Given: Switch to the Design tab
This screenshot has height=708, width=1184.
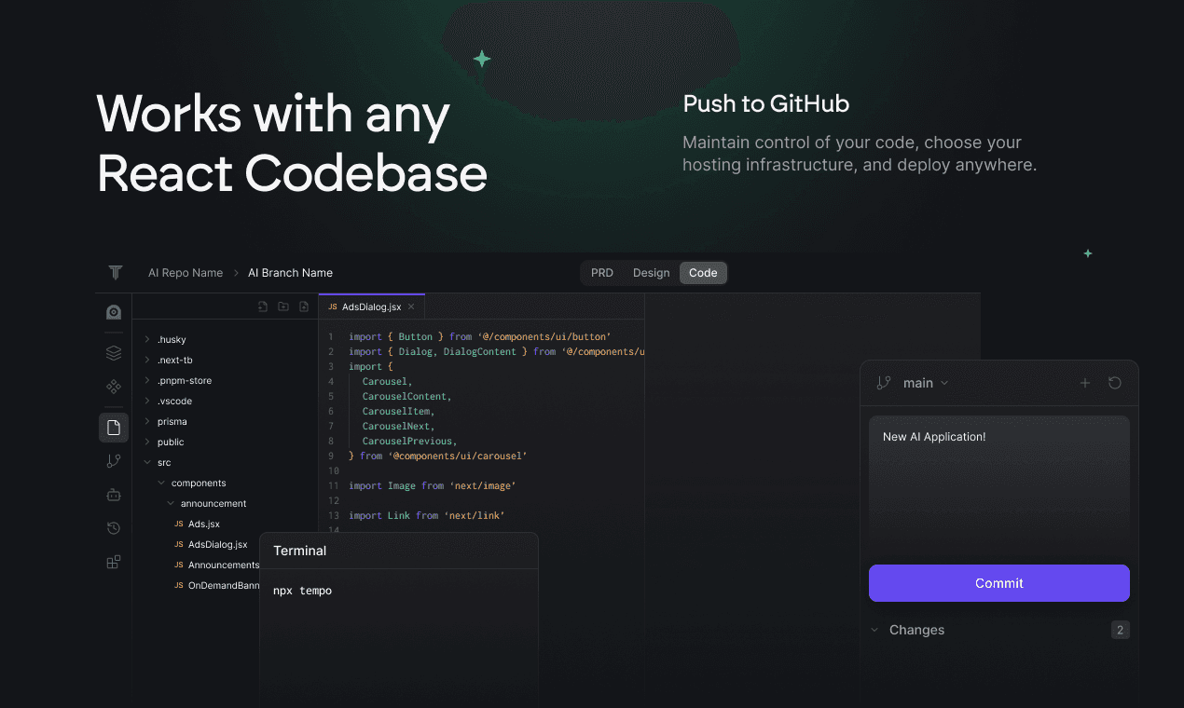Looking at the screenshot, I should (651, 273).
